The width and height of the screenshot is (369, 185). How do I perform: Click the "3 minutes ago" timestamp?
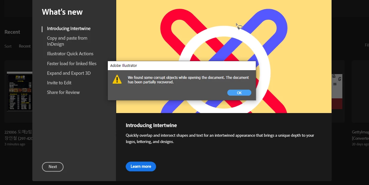point(15,144)
